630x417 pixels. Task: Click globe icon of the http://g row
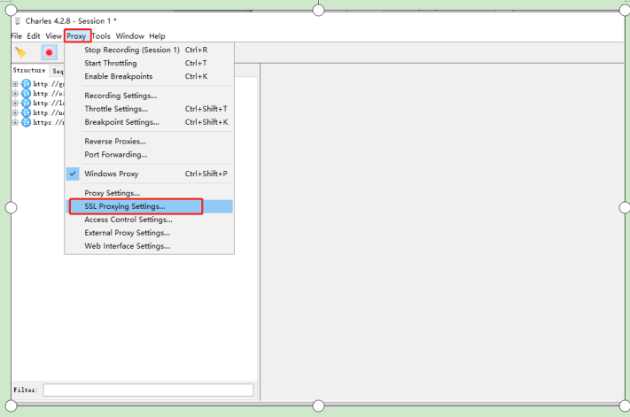(26, 84)
